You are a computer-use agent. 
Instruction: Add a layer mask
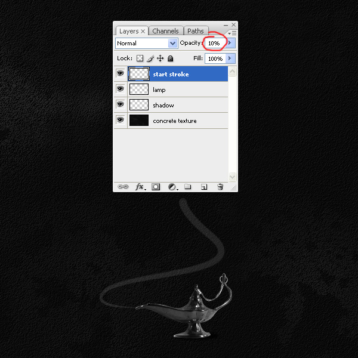point(156,187)
